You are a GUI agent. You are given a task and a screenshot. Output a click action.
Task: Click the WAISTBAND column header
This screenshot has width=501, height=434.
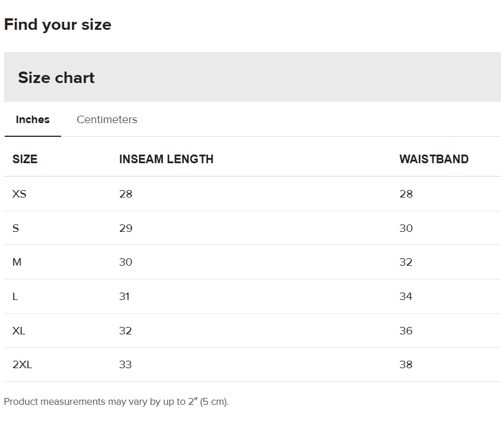pyautogui.click(x=434, y=159)
